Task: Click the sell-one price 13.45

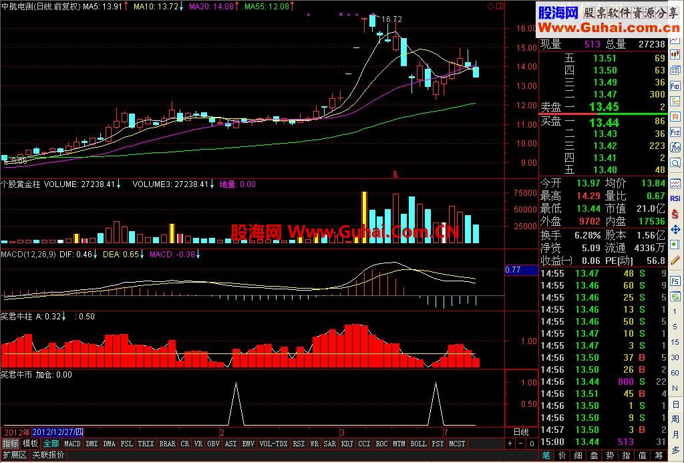Action: tap(604, 106)
